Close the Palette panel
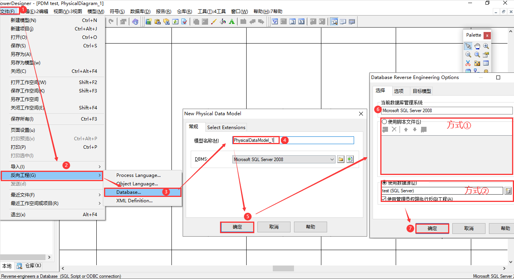This screenshot has height=279, width=514. [487, 35]
